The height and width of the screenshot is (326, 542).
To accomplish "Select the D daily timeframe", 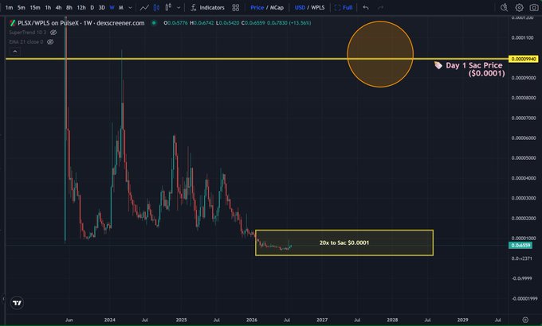I will [92, 7].
